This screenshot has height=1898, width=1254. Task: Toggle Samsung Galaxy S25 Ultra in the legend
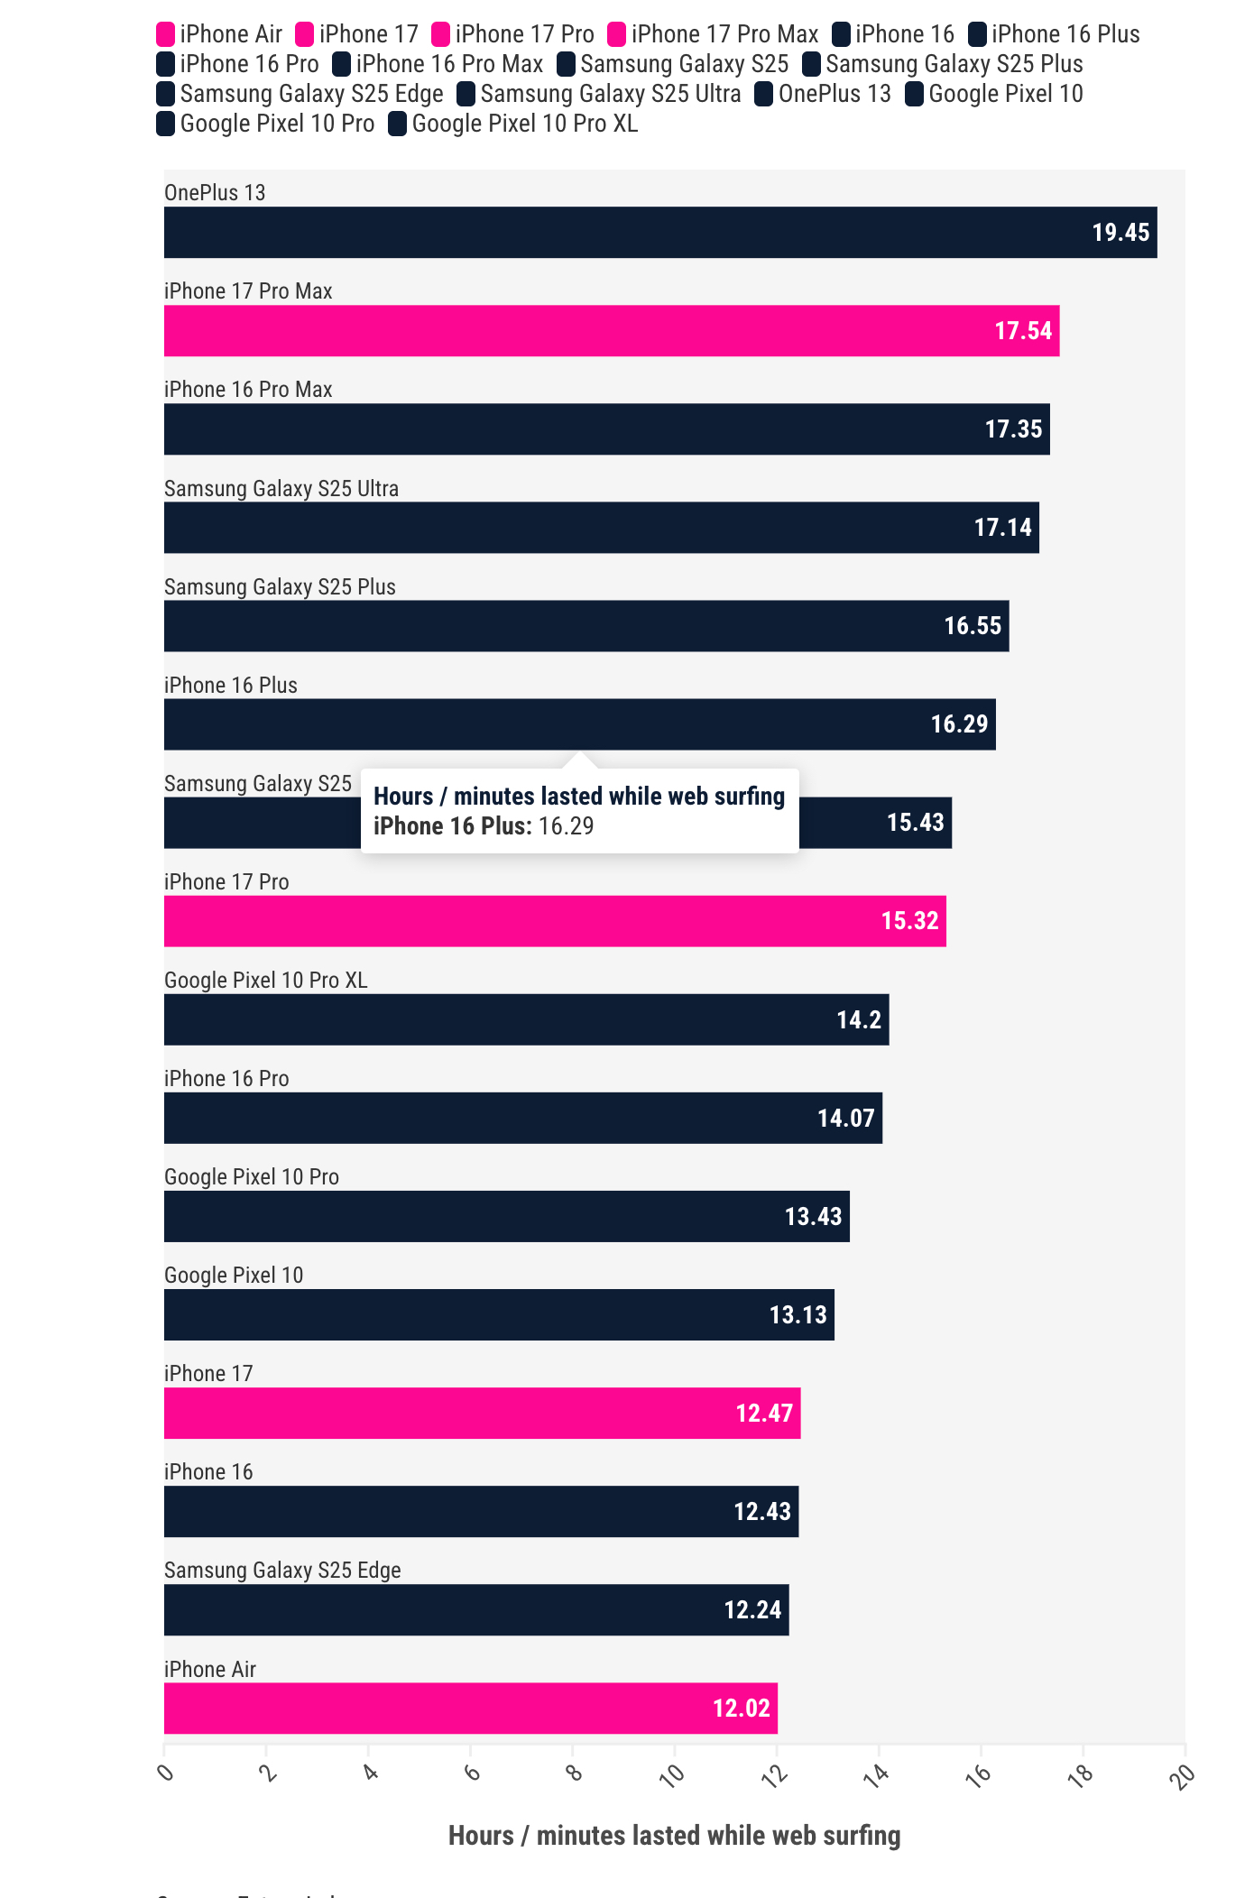(599, 94)
